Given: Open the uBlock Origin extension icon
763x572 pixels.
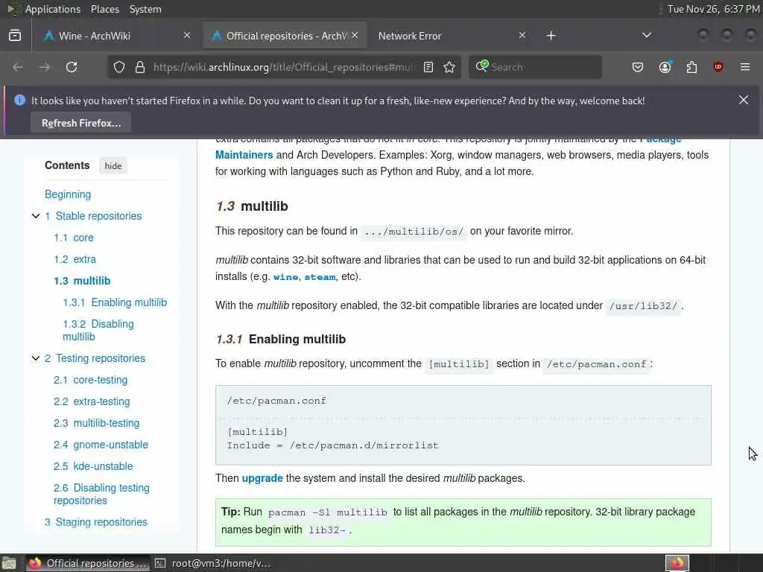Looking at the screenshot, I should (718, 67).
